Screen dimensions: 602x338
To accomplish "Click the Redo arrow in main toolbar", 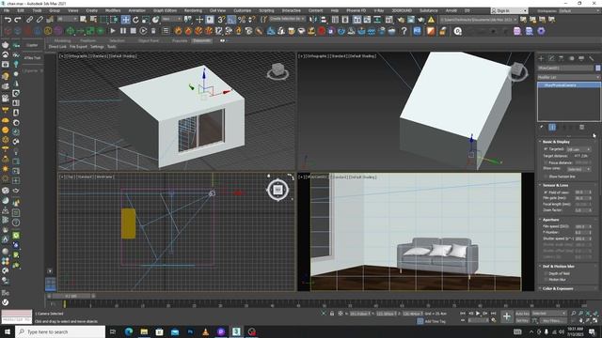I will click(x=18, y=19).
